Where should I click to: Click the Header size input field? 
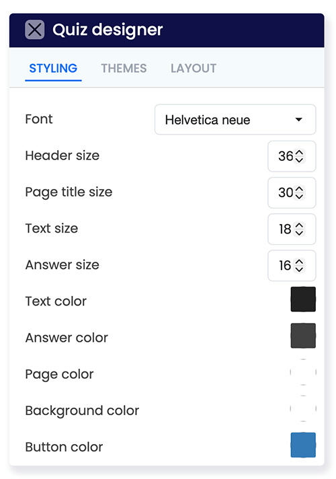292,156
